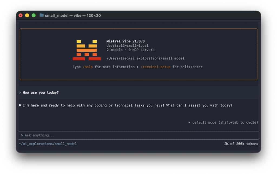Image resolution: width=277 pixels, height=174 pixels.
Task: Toggle the default mode indicator
Action: (225, 122)
